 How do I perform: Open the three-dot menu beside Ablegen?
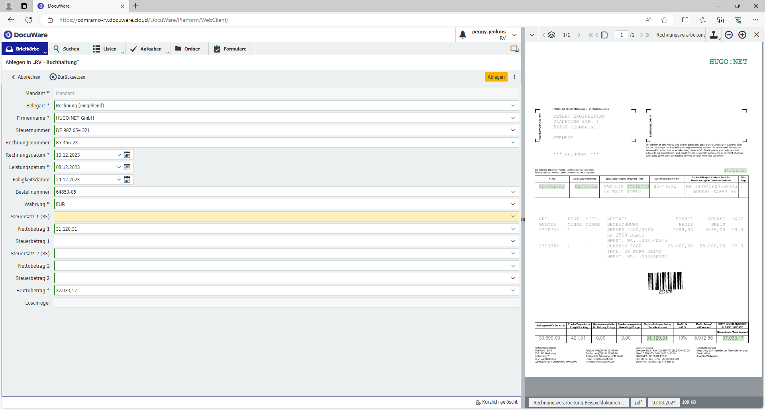click(514, 77)
